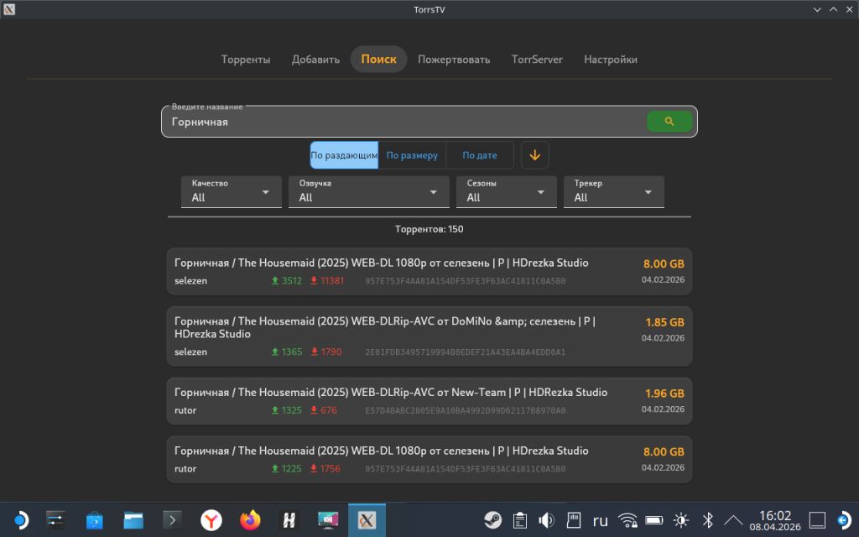Open the volume control in tray
The width and height of the screenshot is (859, 537).
pos(546,520)
